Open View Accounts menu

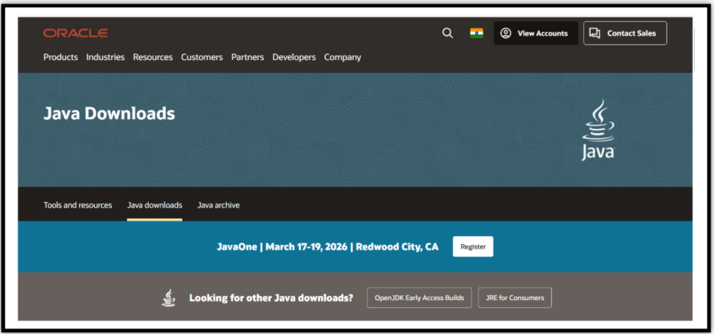[536, 33]
